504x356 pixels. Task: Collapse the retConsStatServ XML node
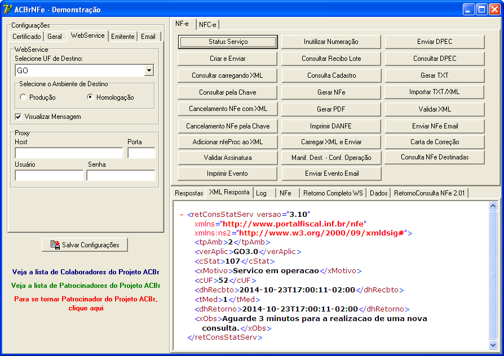[x=182, y=214]
